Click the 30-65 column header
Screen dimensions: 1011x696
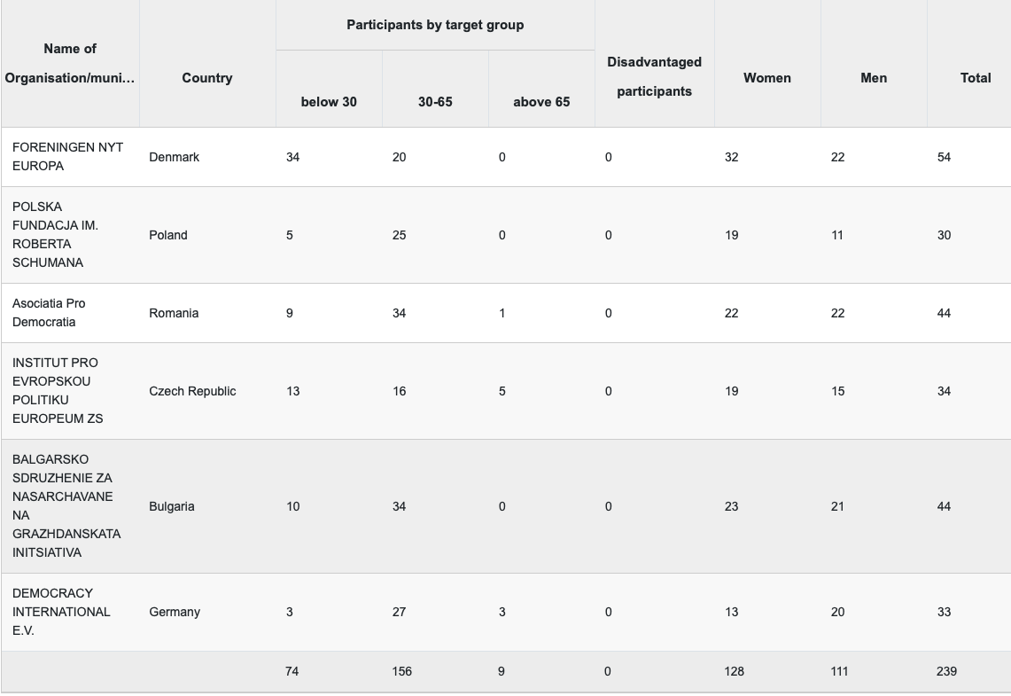pyautogui.click(x=435, y=102)
